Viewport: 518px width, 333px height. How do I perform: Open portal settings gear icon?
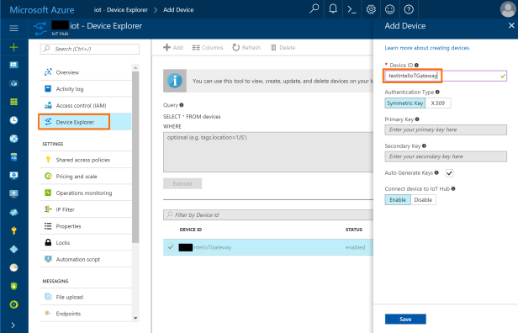(x=371, y=9)
